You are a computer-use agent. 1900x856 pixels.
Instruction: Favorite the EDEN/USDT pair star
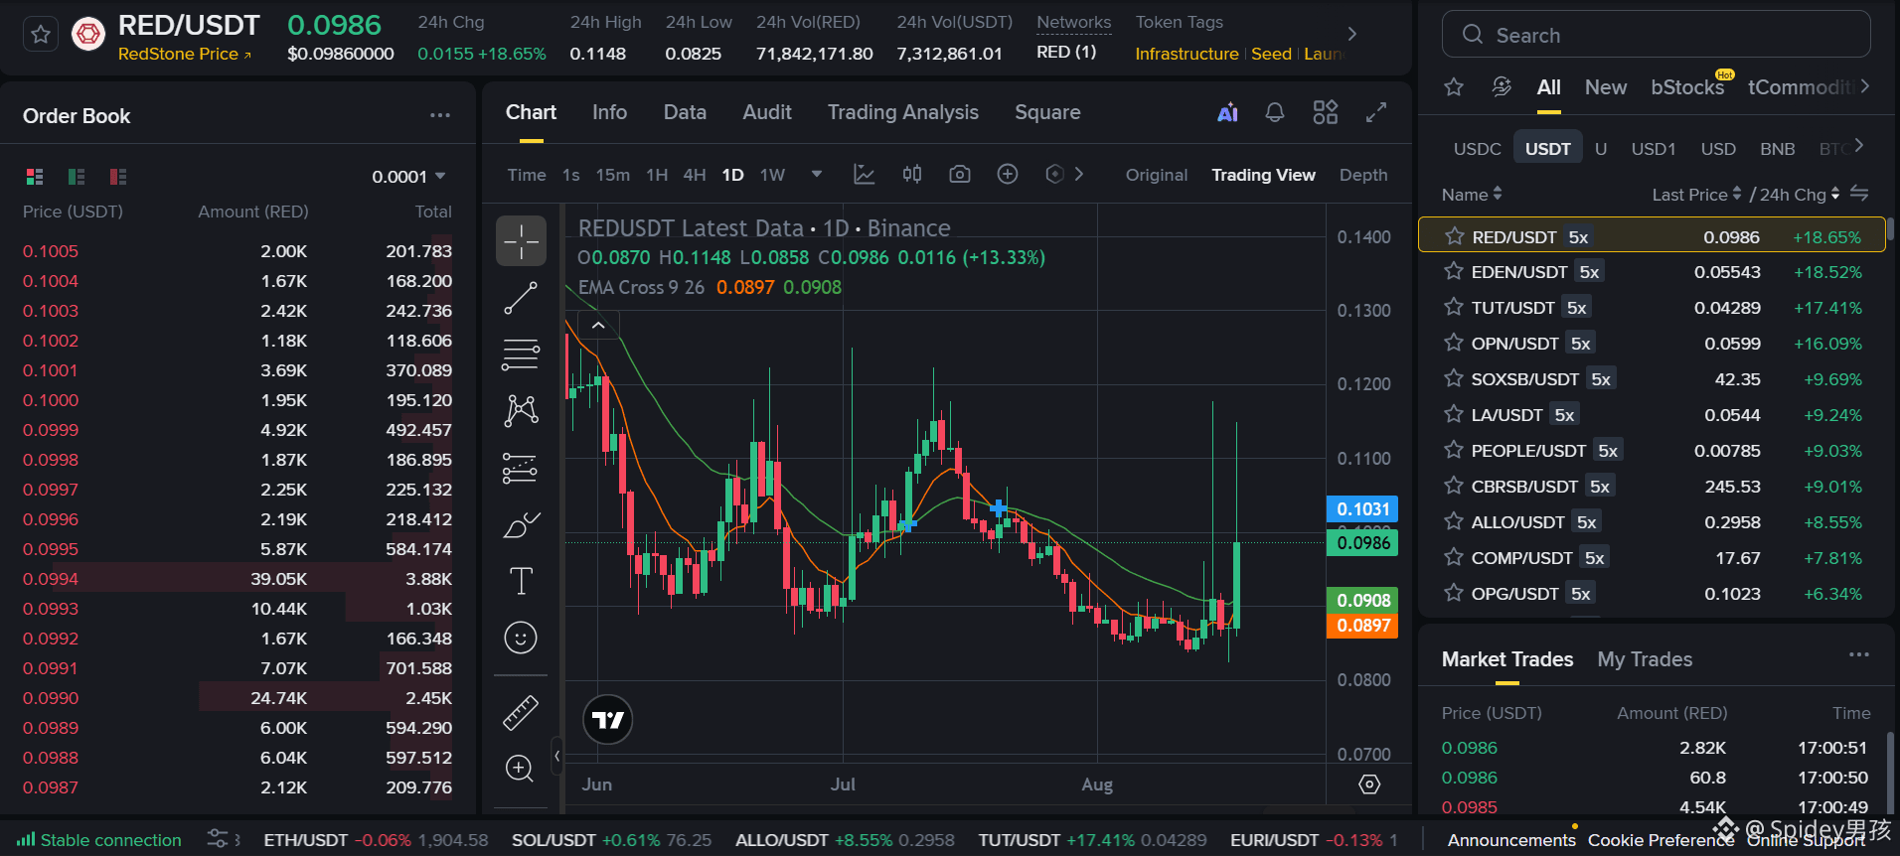coord(1454,271)
